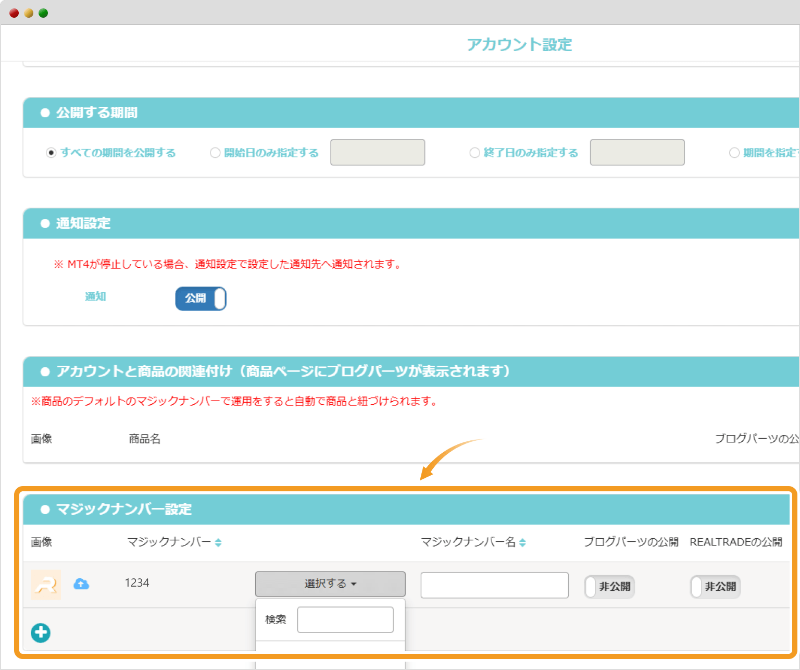Screen dimensions: 800x670
Task: Switch ブログパーツの公開 from 非公開 to 公開
Action: click(608, 587)
